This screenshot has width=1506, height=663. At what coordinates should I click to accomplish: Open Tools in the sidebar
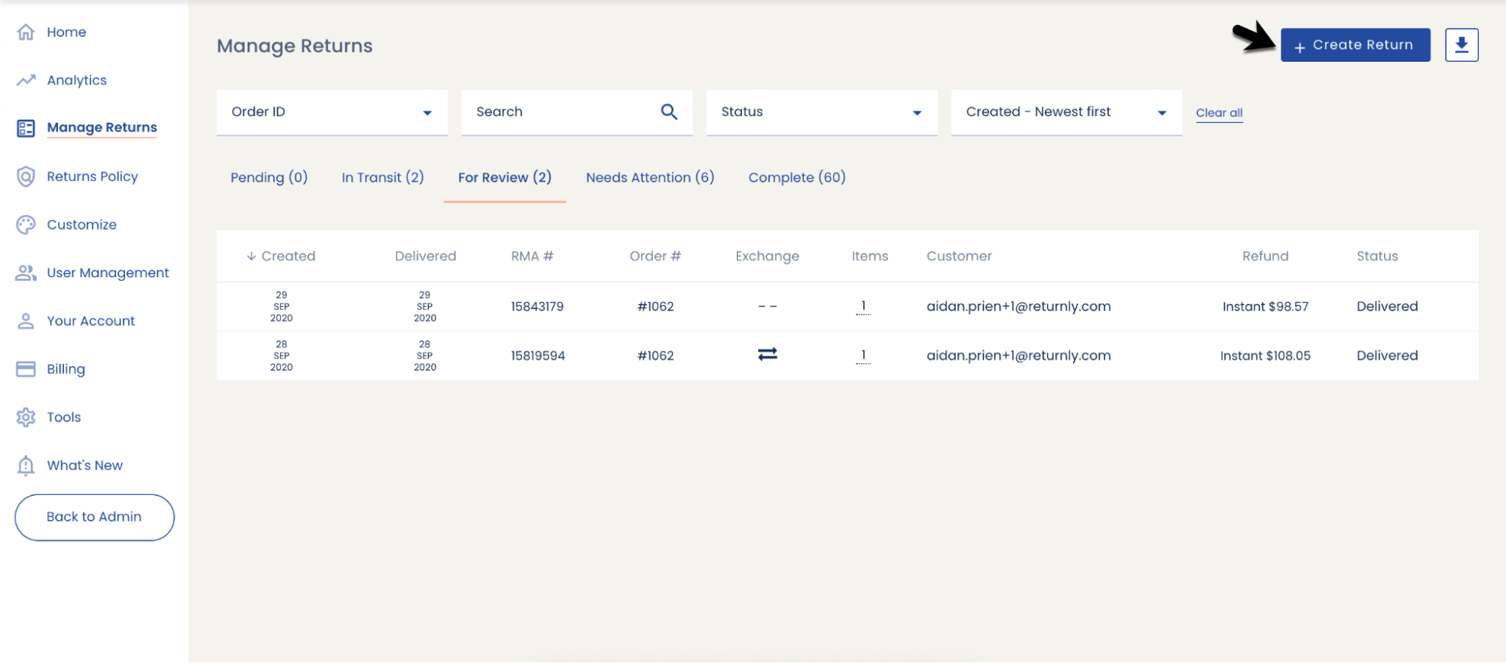point(64,417)
